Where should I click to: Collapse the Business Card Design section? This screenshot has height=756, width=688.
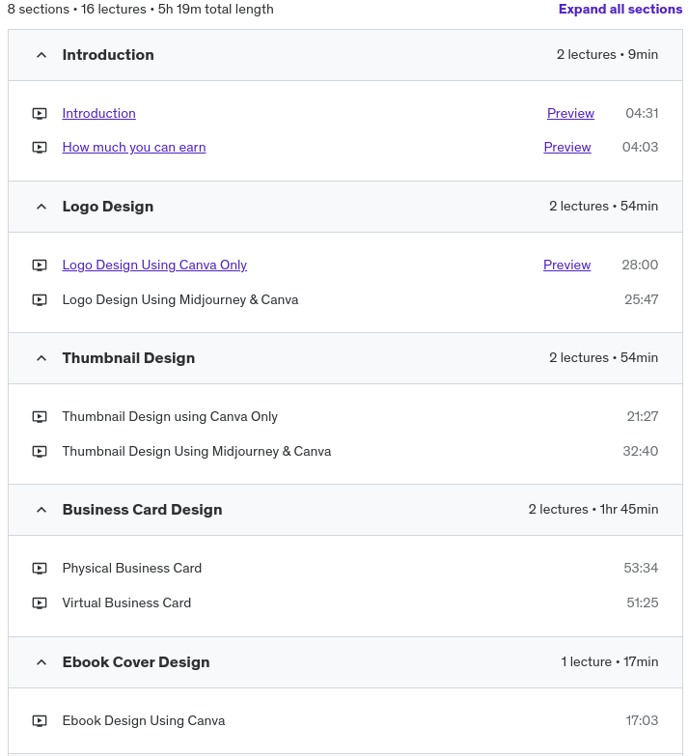(x=41, y=510)
